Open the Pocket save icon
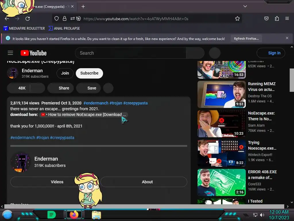 tap(266, 18)
